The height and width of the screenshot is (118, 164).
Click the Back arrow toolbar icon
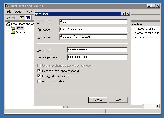point(8,18)
